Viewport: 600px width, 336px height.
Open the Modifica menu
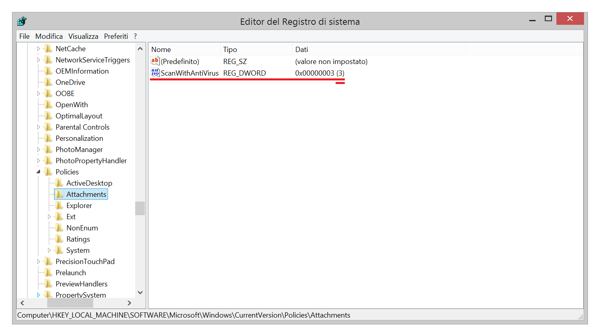[49, 36]
